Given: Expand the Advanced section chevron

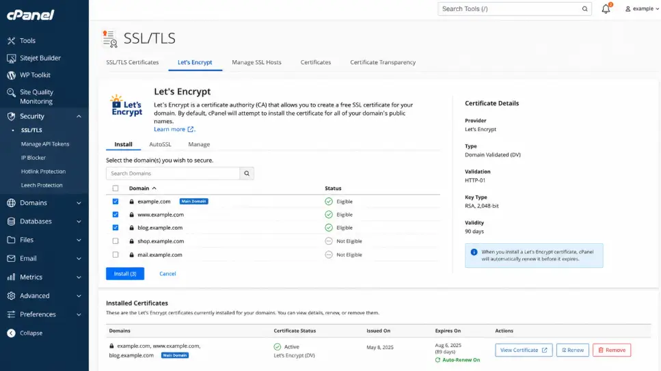Looking at the screenshot, I should (79, 296).
